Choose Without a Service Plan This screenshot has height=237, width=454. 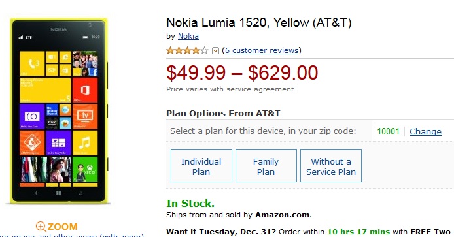point(331,166)
